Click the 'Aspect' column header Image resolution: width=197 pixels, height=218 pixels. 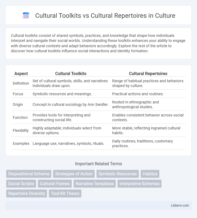(x=21, y=73)
